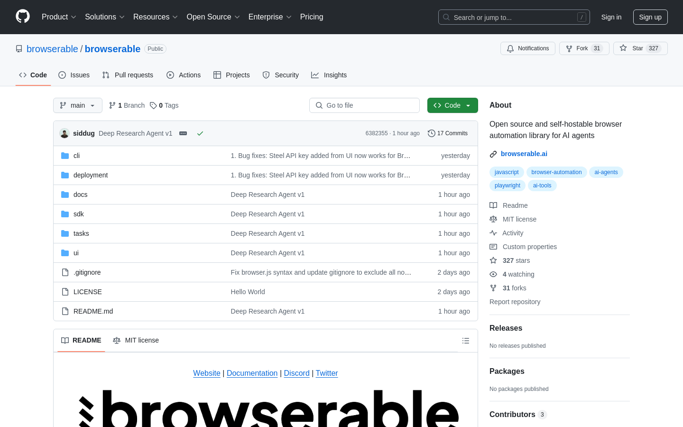
Task: Expand the Resources menu
Action: pos(156,17)
